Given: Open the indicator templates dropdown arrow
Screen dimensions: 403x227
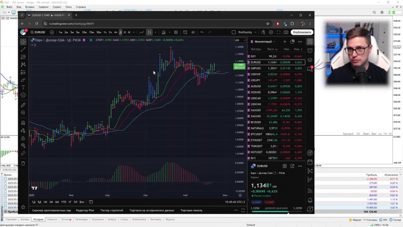Looking at the screenshot, I should click(x=170, y=32).
